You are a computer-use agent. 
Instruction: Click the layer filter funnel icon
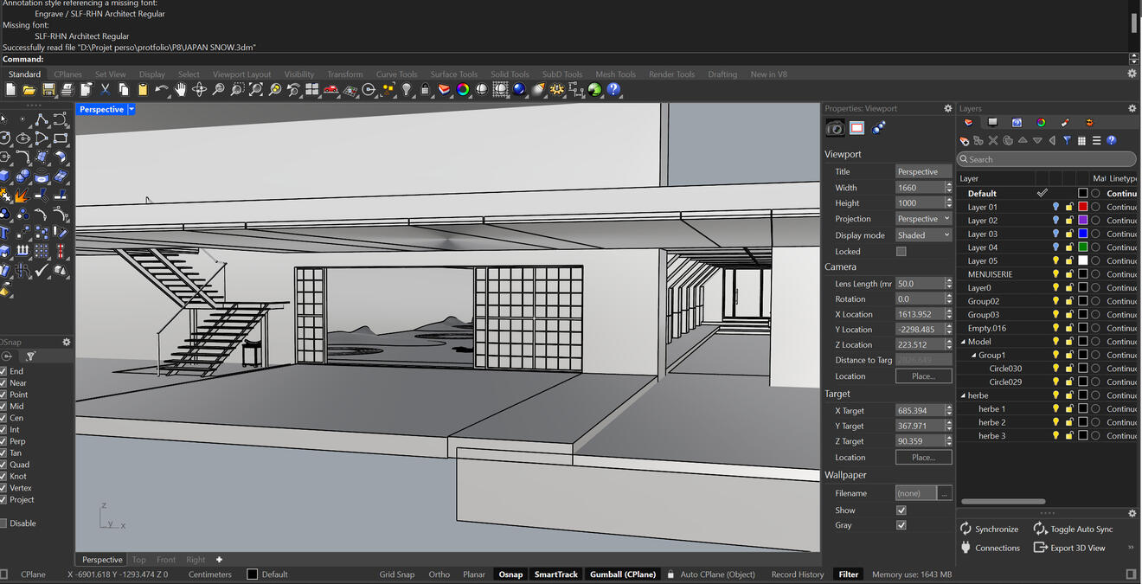click(x=1067, y=140)
